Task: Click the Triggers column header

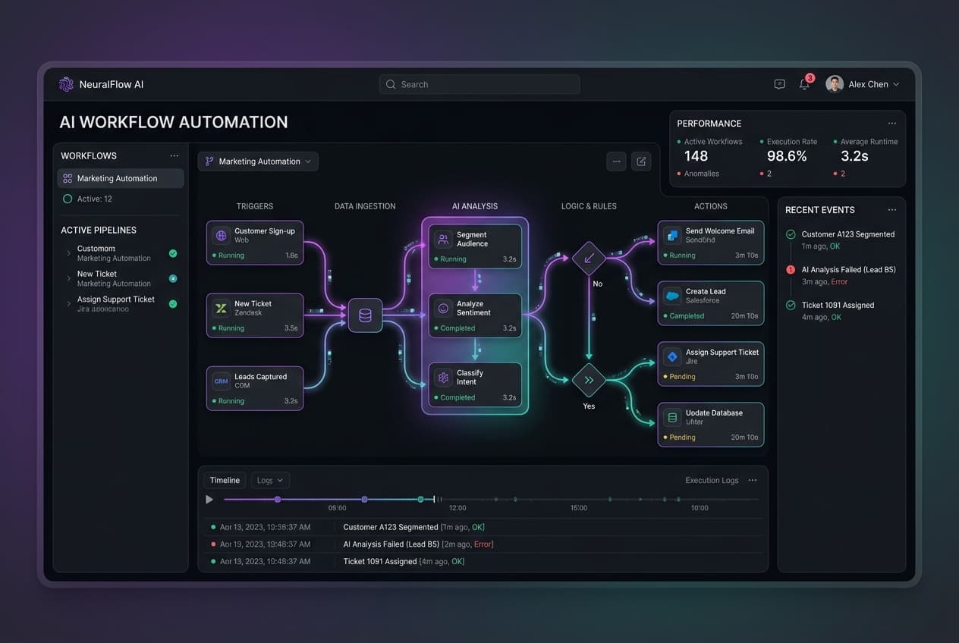Action: (255, 206)
